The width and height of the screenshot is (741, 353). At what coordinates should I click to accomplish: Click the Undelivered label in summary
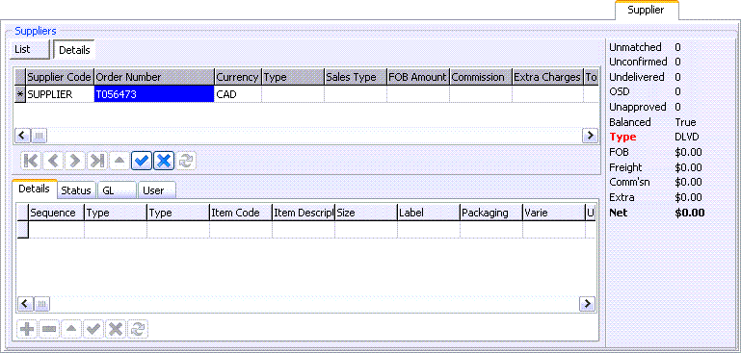pyautogui.click(x=637, y=77)
